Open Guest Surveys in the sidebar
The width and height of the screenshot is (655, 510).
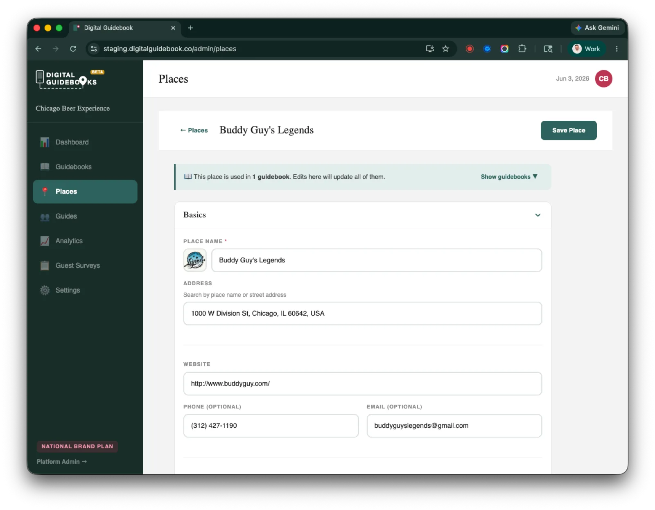click(x=85, y=265)
